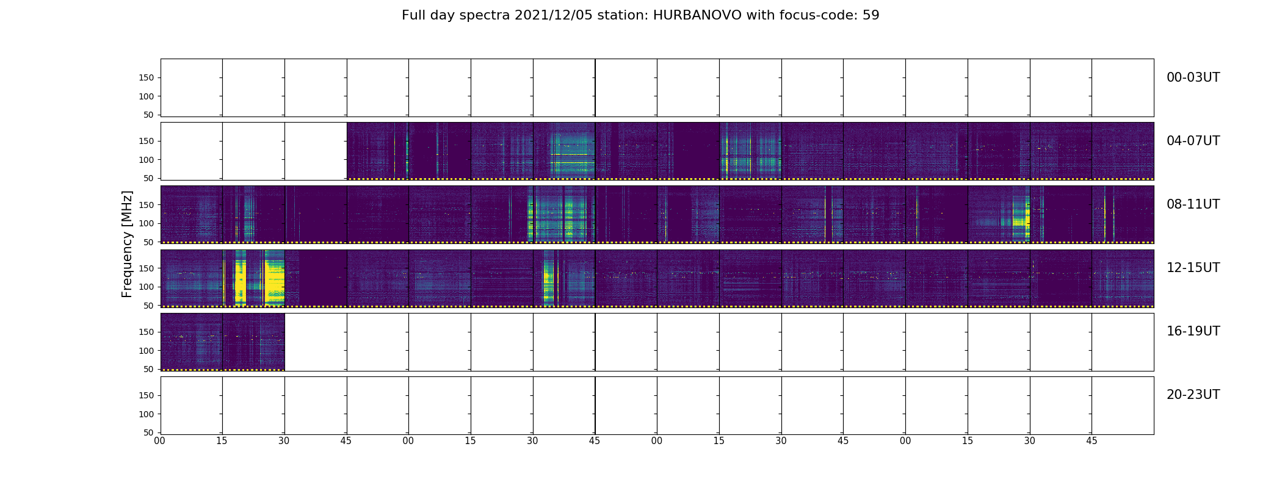Open the 05:30-05:45 spectrogram panel in 04-07UT row

click(564, 151)
